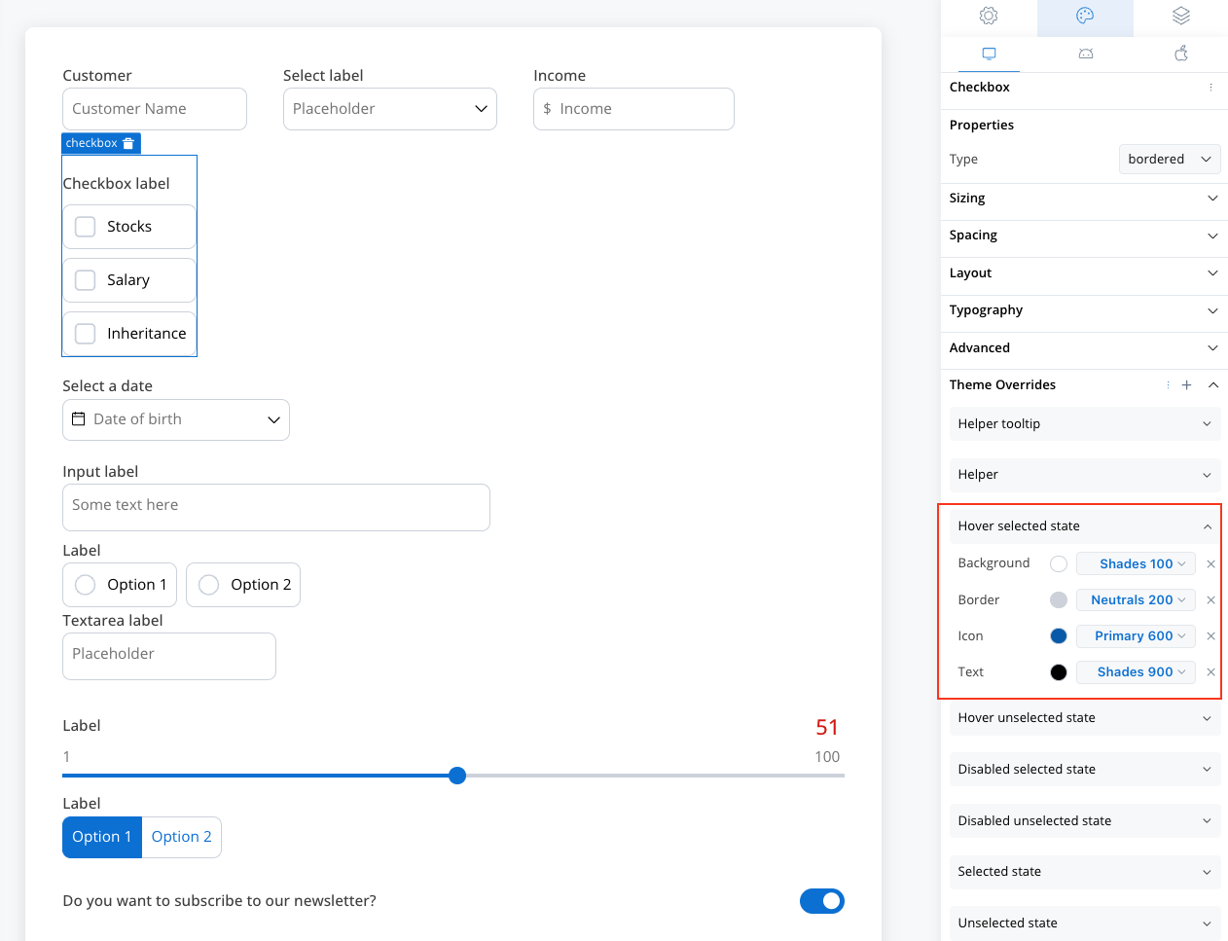Expand Selected state override
This screenshot has height=941, width=1228.
(x=1084, y=872)
